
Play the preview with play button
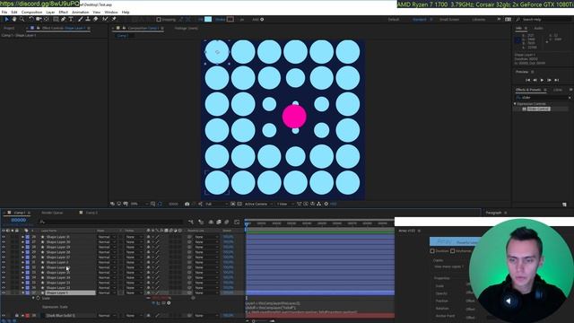point(542,80)
